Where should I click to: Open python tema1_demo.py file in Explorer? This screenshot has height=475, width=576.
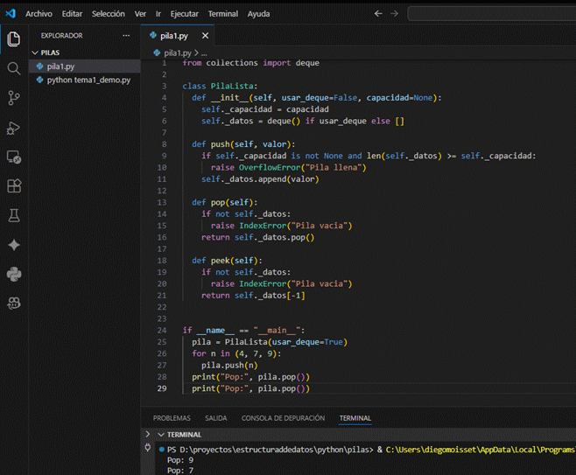(88, 80)
